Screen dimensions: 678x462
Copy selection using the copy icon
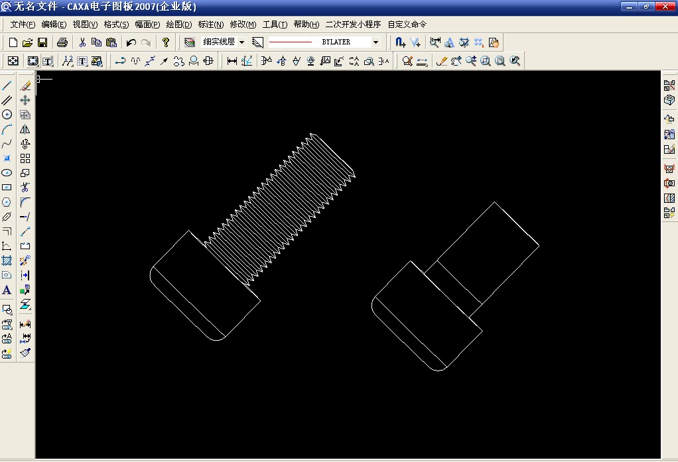(96, 42)
